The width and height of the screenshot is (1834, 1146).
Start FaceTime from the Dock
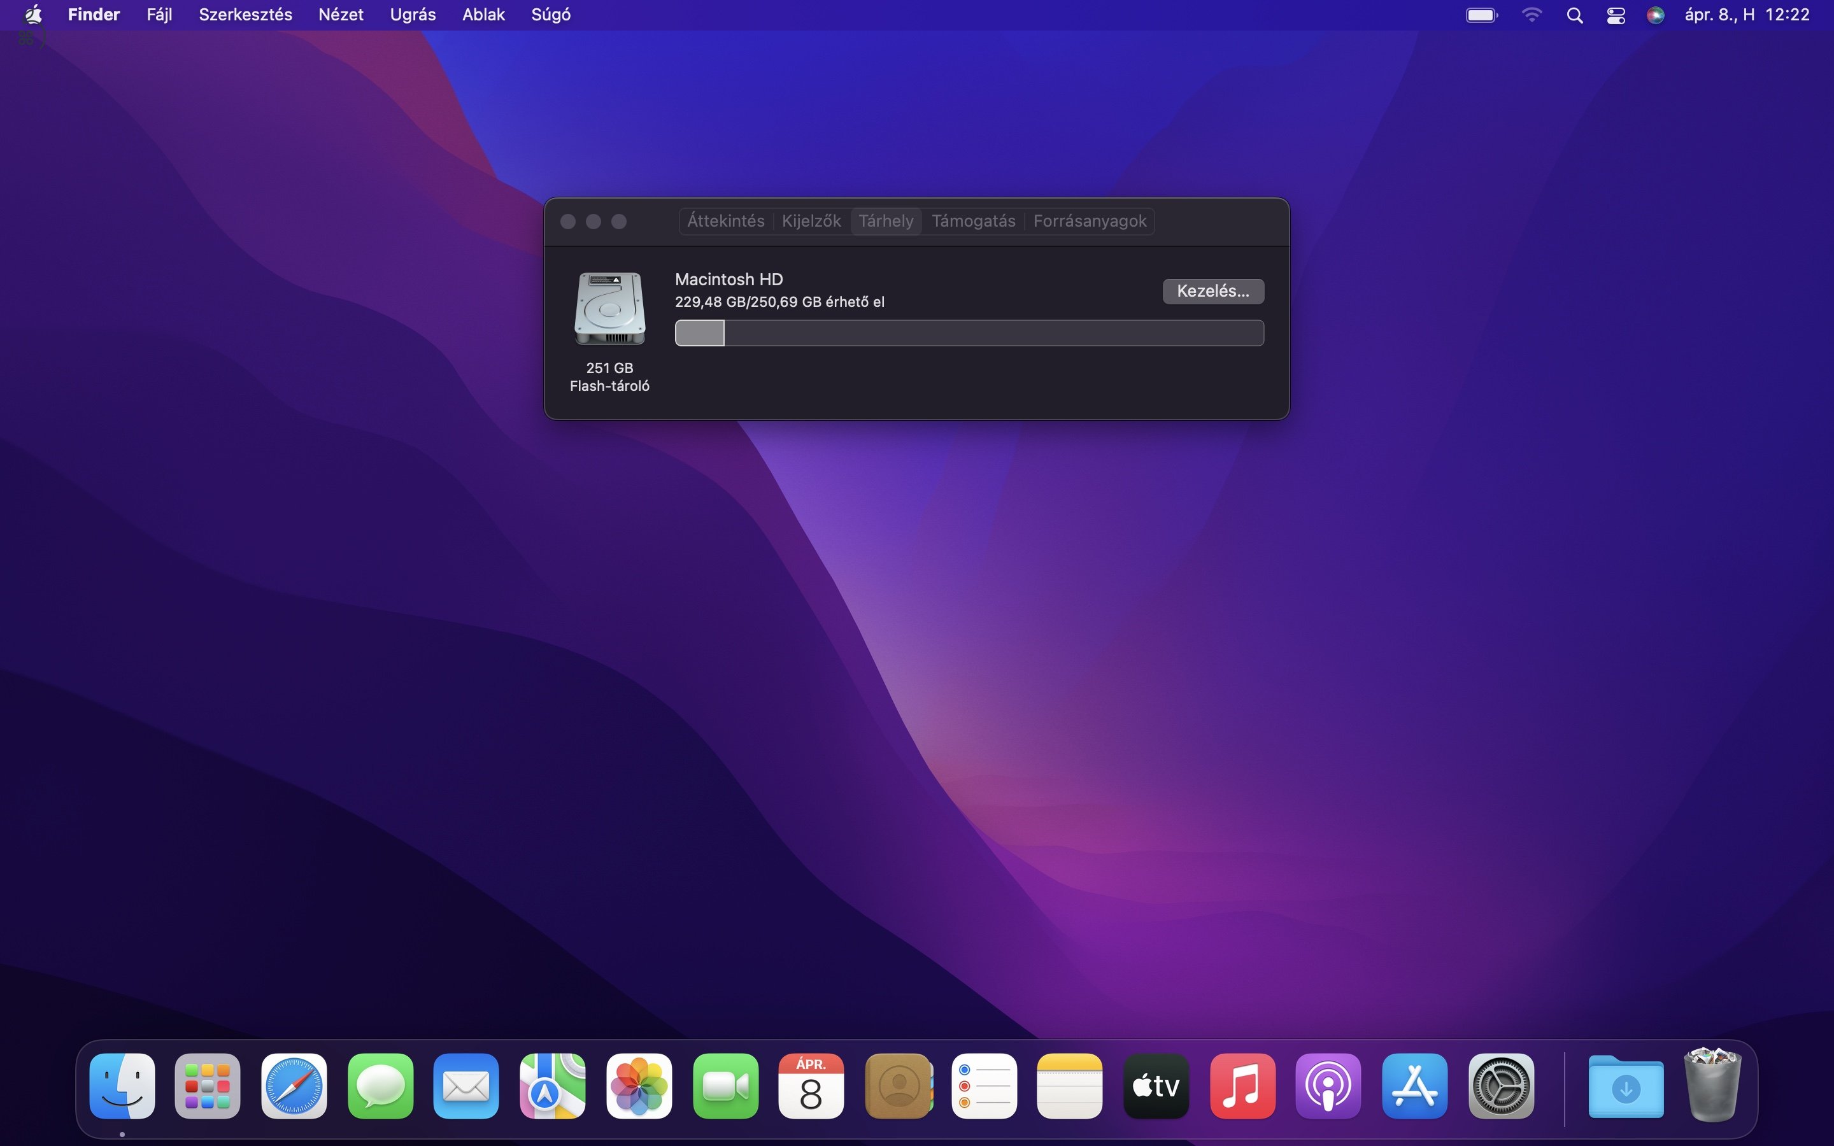725,1086
